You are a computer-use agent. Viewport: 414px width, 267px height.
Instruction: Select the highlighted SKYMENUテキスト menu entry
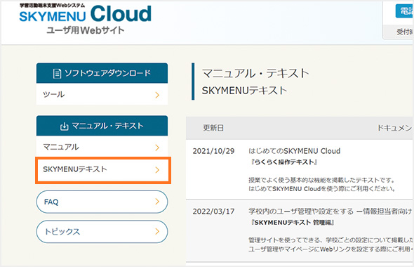point(103,170)
